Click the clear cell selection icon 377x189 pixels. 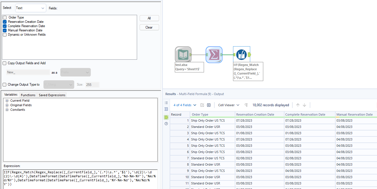click(209, 105)
